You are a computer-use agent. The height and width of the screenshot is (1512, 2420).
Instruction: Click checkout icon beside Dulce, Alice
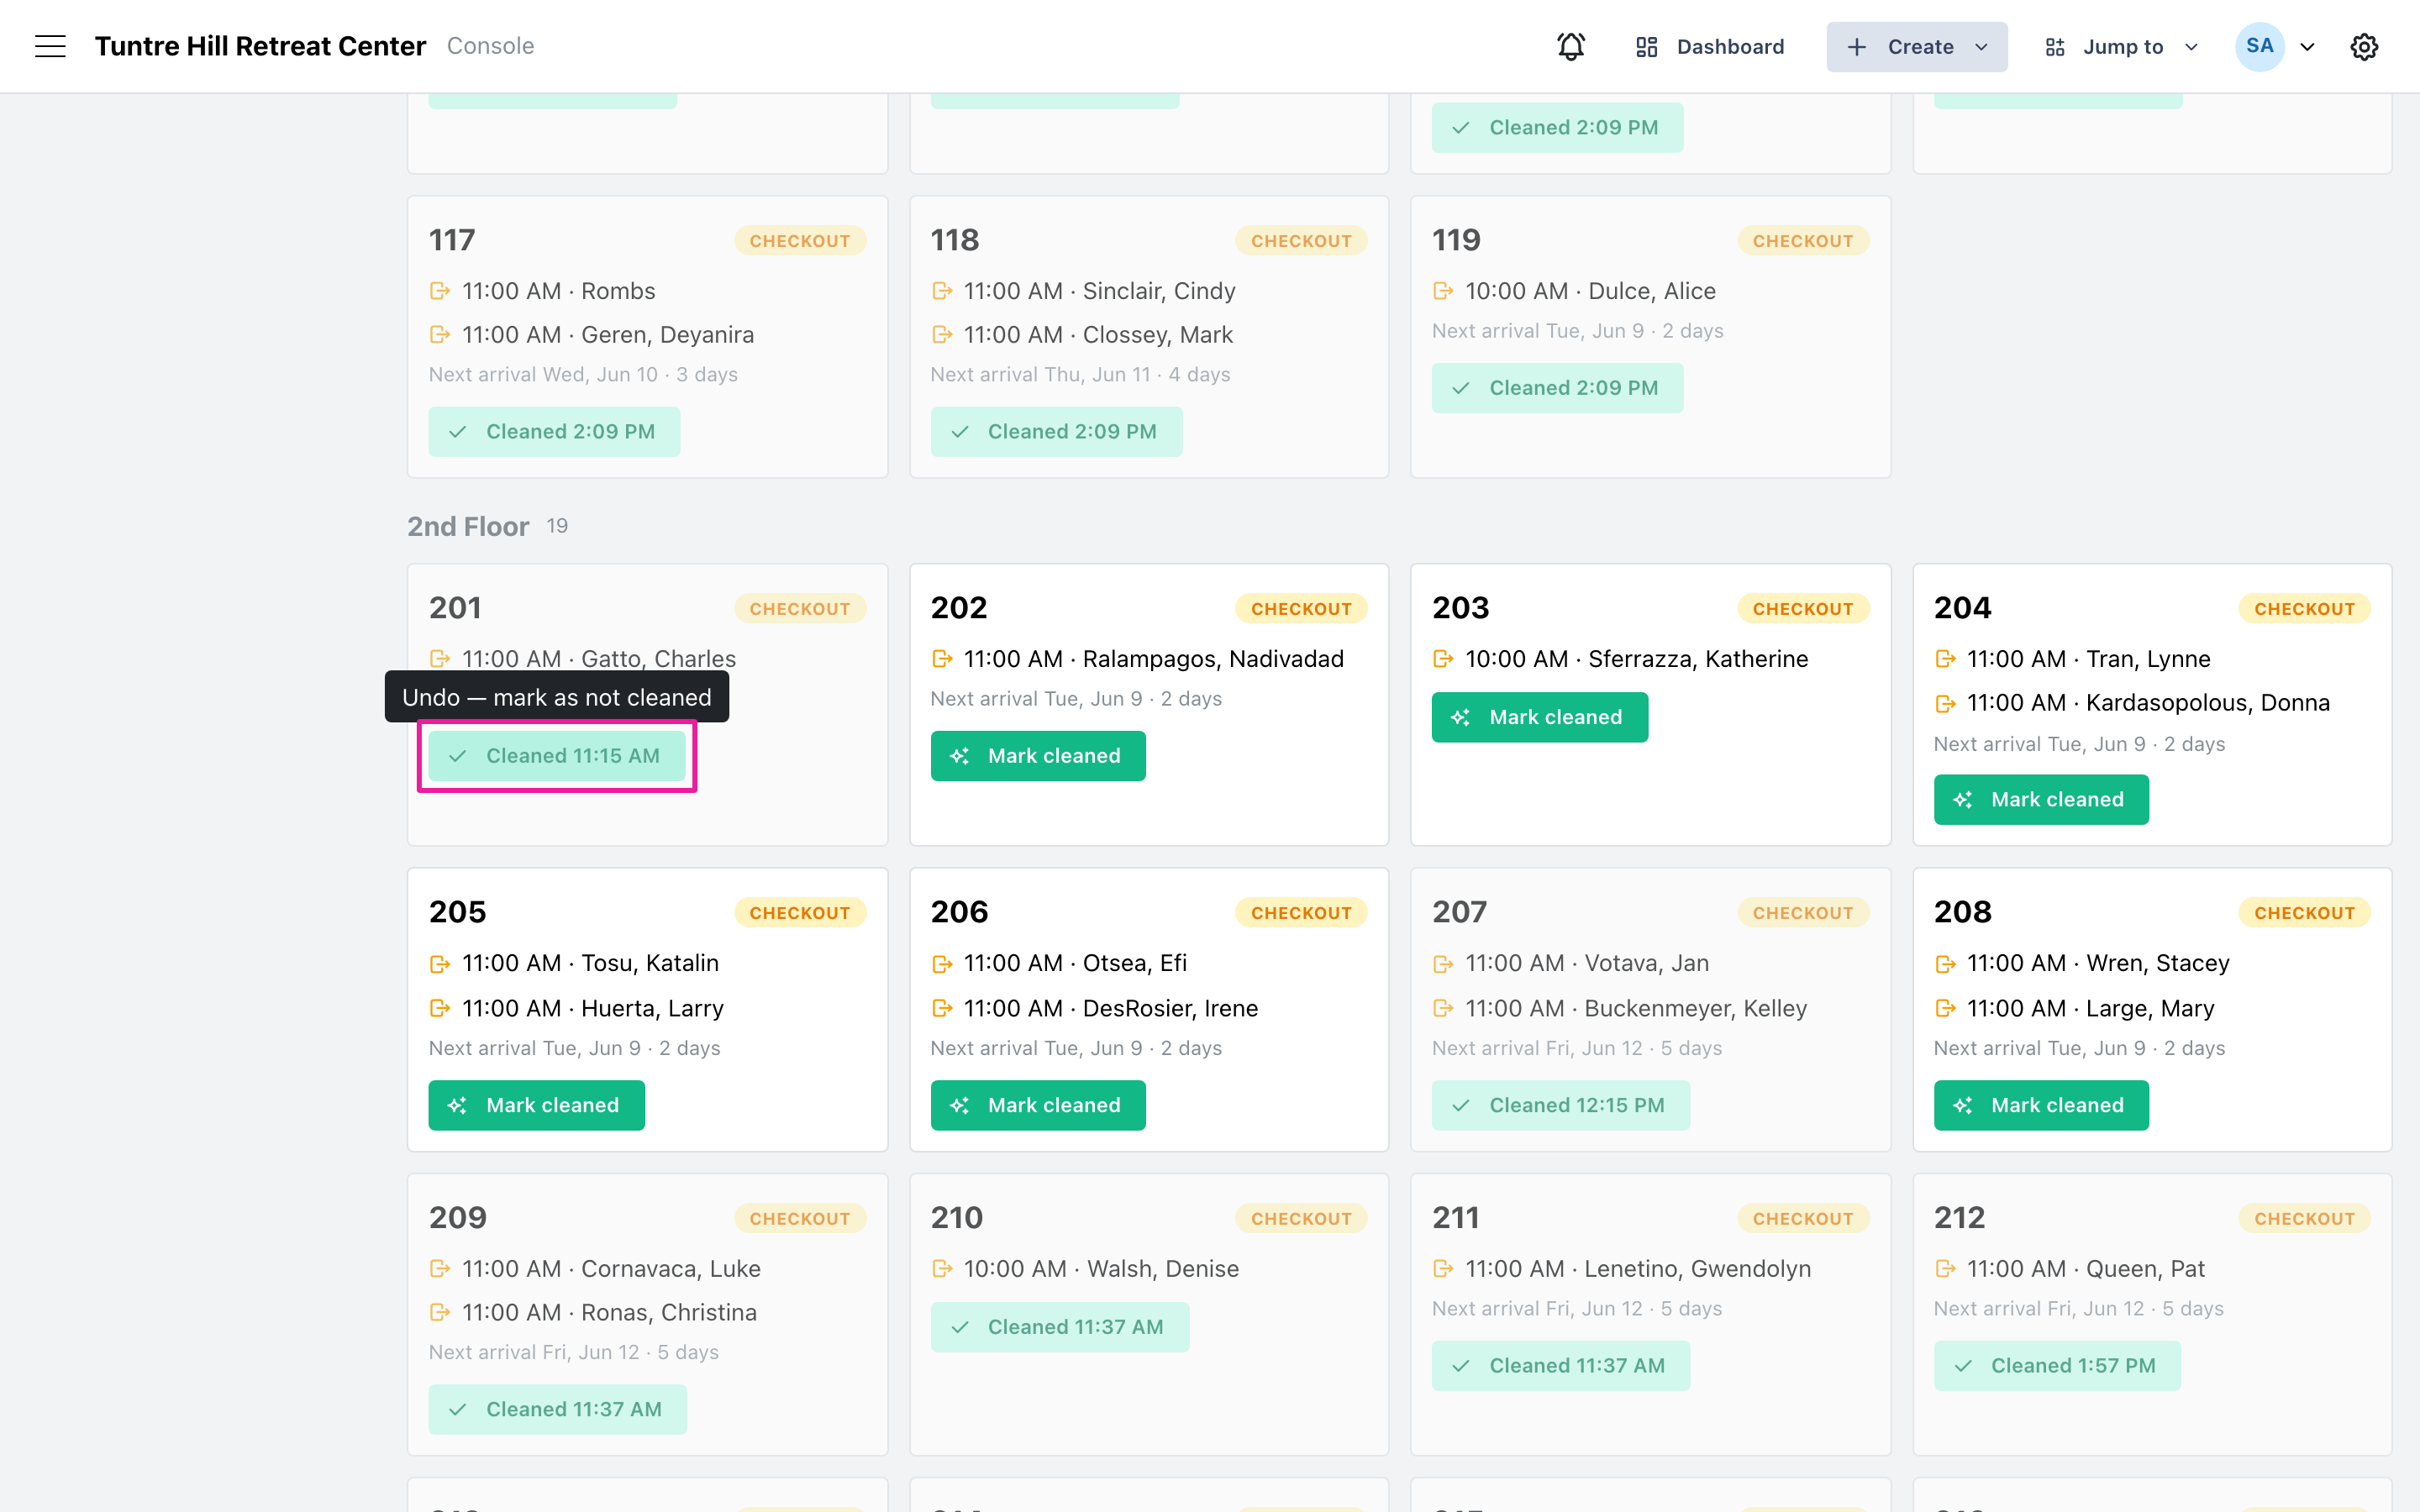point(1443,291)
